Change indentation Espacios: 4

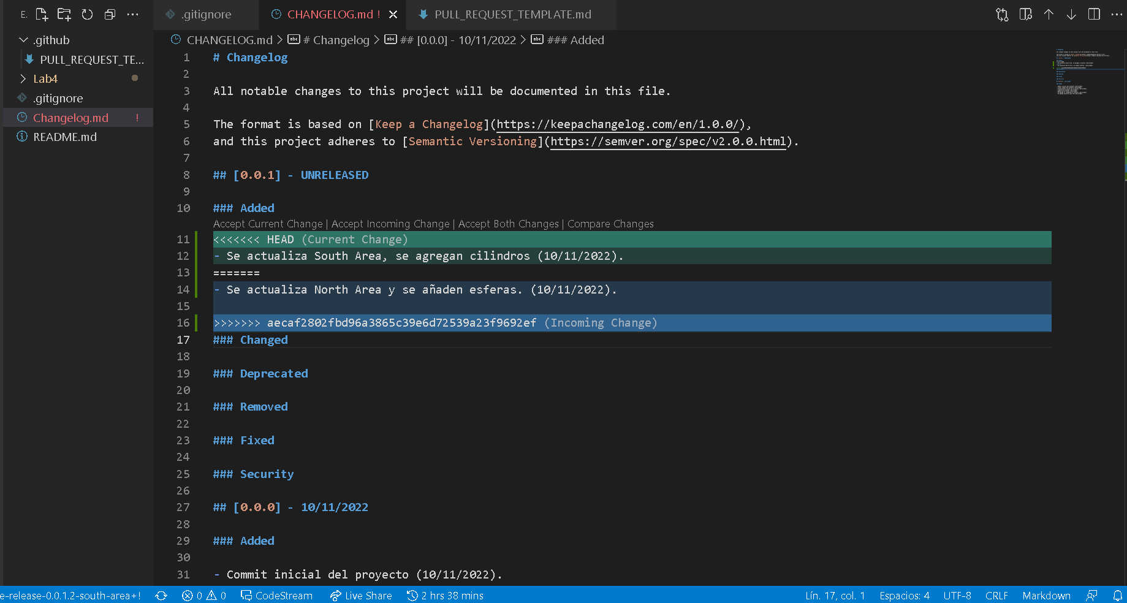click(905, 596)
